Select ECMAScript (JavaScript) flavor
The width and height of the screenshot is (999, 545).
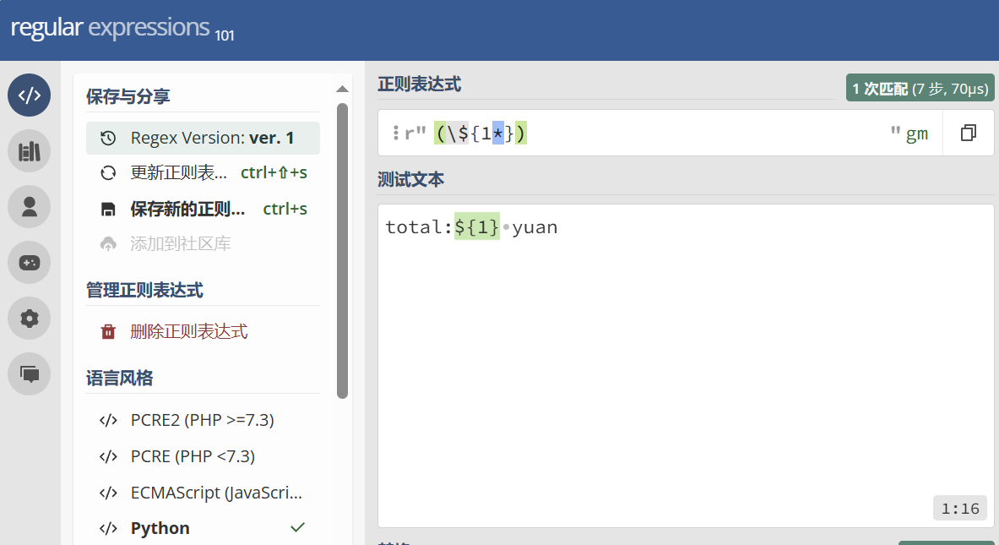coord(215,493)
